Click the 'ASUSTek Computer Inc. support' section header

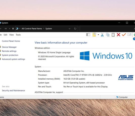(x=49, y=92)
